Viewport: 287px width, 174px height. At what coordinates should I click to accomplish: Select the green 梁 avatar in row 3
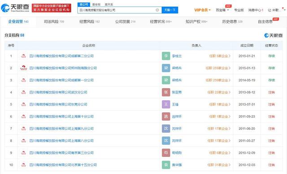point(166,80)
